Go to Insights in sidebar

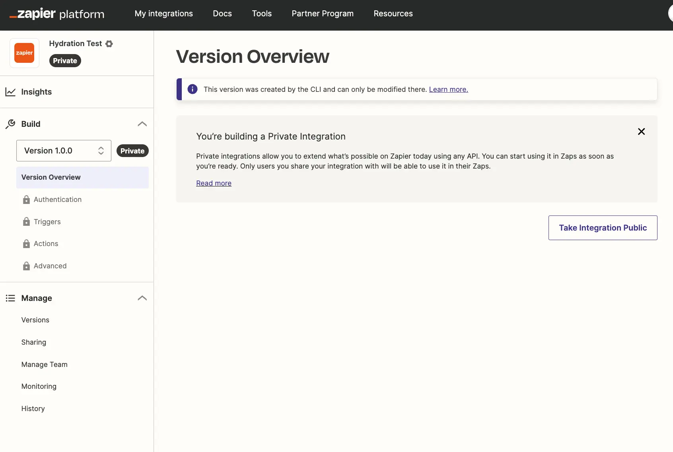point(37,92)
